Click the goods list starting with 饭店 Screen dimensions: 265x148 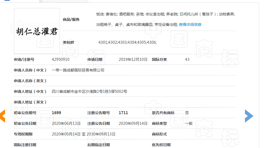[x=165, y=14]
